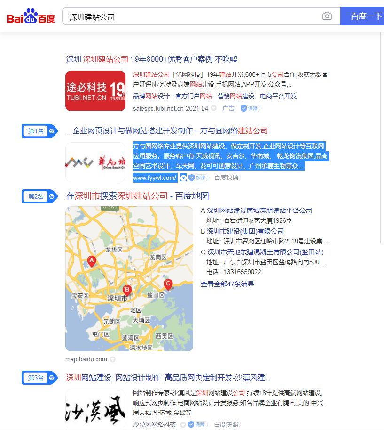Click phone number 13316559022
384x430 pixels.
coord(243,272)
